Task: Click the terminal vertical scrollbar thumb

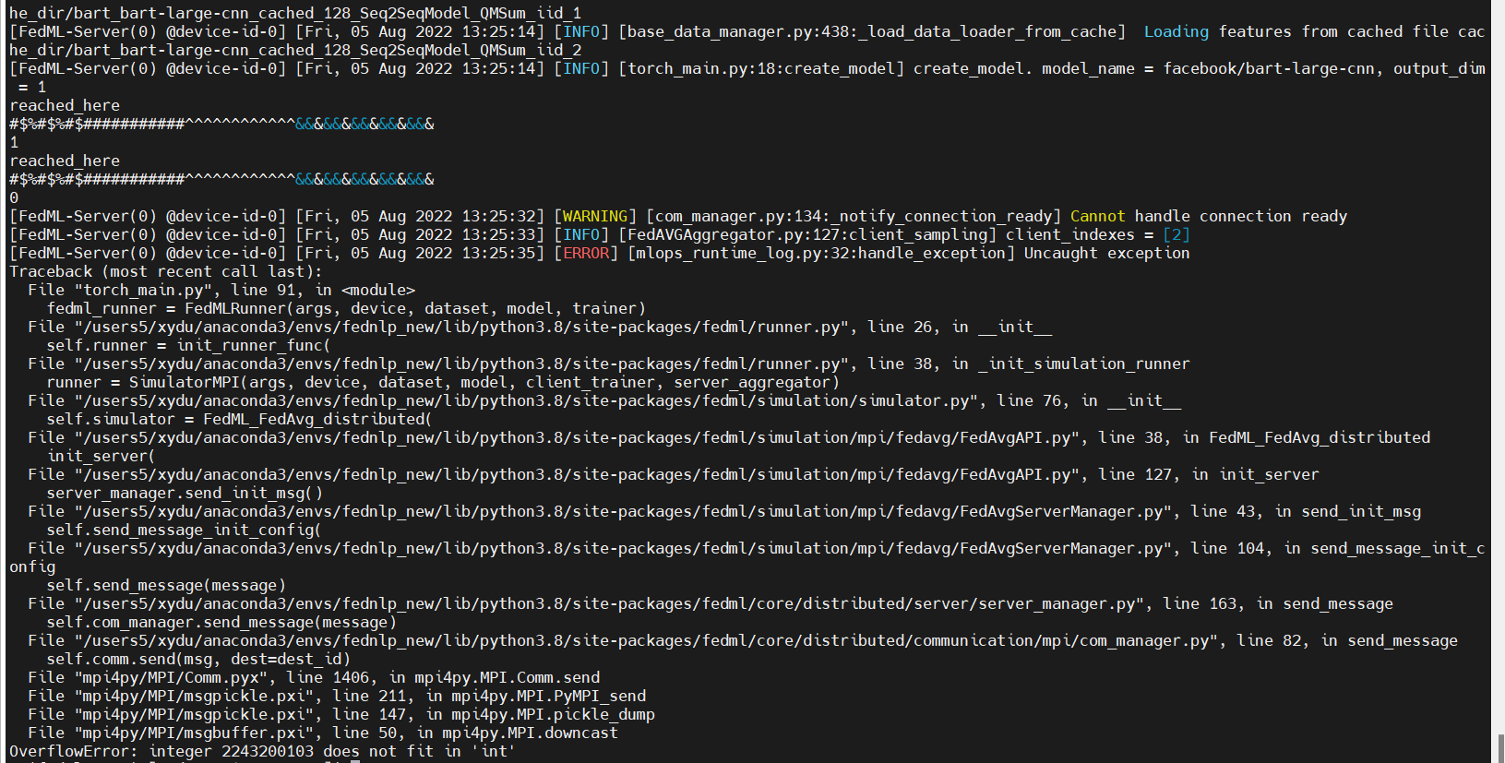Action: 1500,748
